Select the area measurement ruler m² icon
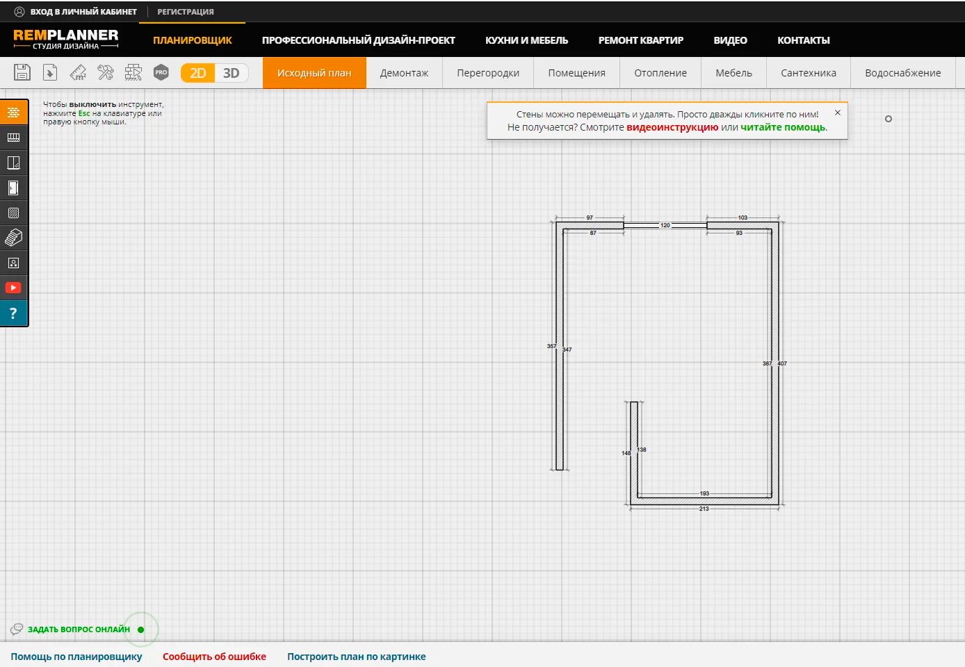 78,72
